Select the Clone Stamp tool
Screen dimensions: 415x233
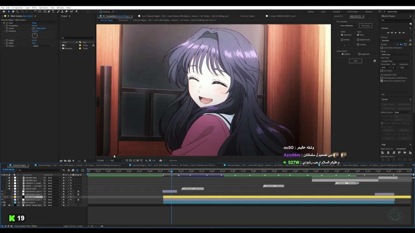62,11
